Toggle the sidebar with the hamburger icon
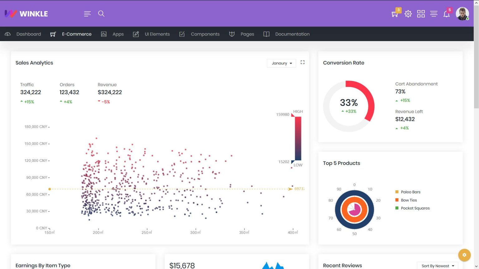 87,14
